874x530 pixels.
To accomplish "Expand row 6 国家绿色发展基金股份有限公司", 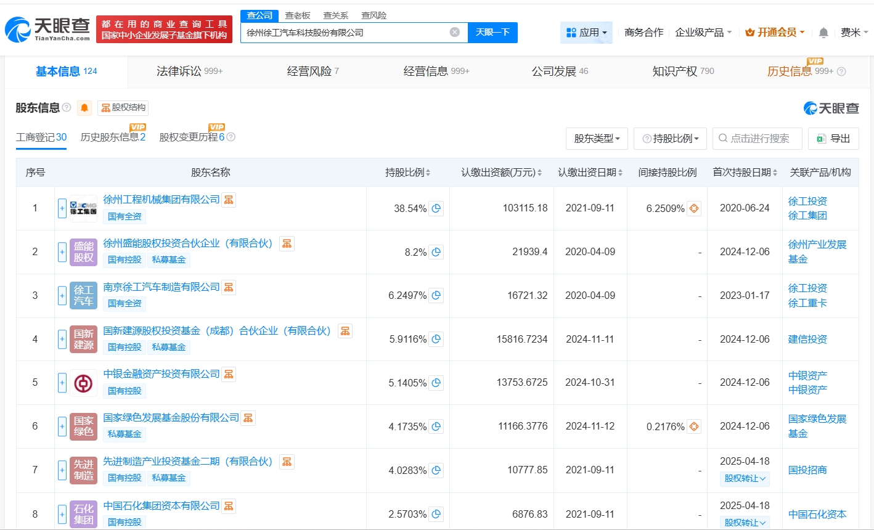I will (x=62, y=426).
